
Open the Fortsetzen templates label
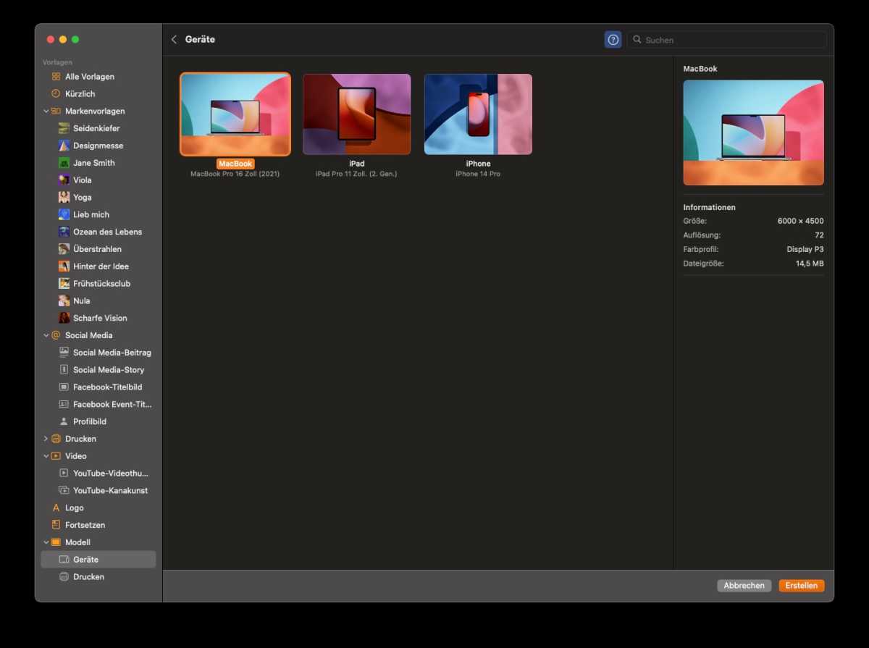click(x=85, y=525)
